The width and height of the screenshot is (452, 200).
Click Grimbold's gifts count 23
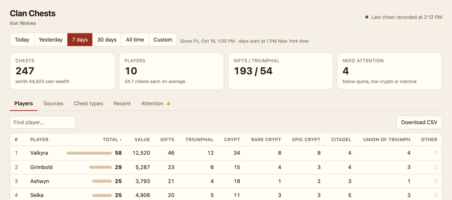[171, 167]
